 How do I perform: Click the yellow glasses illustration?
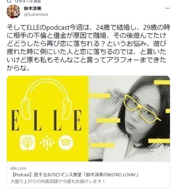tap(141, 108)
